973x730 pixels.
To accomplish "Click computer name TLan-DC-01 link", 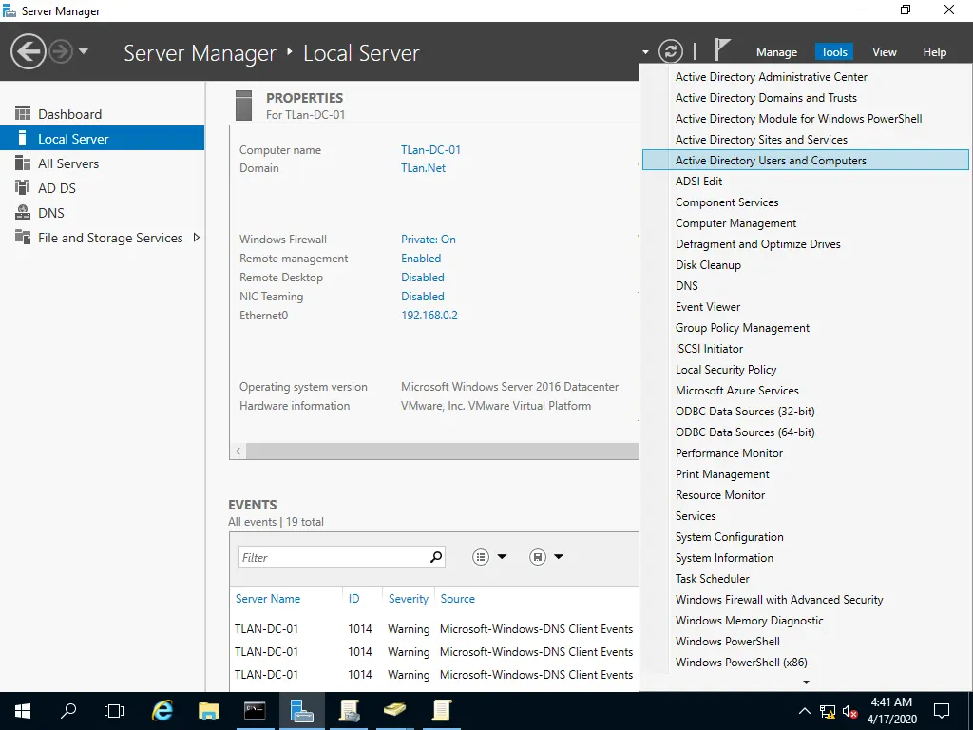I will click(x=430, y=149).
